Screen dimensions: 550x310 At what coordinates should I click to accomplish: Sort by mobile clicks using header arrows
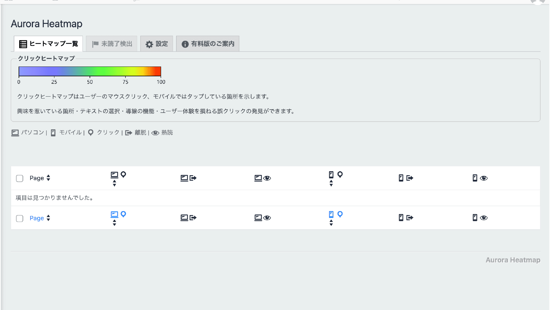pos(331,183)
